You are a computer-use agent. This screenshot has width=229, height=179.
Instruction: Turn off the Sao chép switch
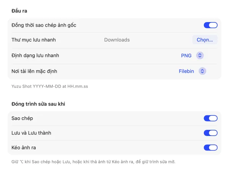click(210, 118)
